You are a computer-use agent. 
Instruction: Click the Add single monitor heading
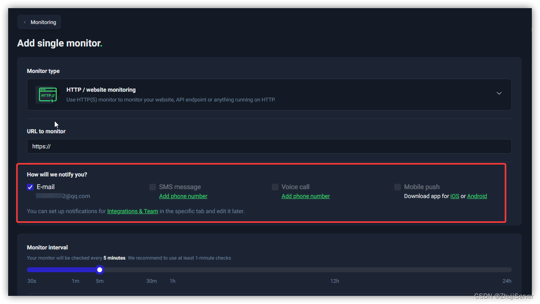point(60,43)
